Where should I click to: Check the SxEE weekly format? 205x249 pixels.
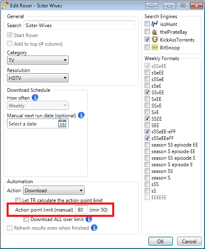[147, 99]
